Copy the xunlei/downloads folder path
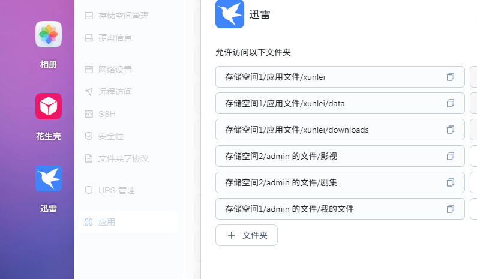Screen dimensions: 477x279 pos(450,130)
